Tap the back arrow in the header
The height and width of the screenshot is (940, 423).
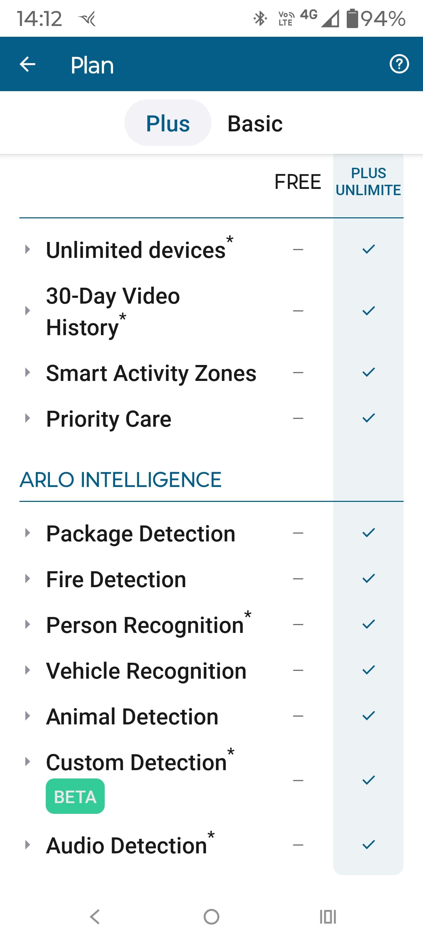[27, 64]
